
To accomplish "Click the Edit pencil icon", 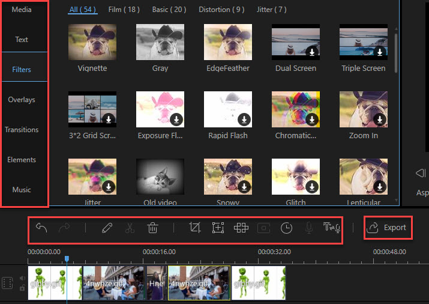I will coord(107,228).
